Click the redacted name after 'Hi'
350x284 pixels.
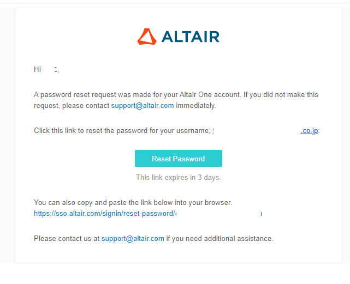point(51,70)
